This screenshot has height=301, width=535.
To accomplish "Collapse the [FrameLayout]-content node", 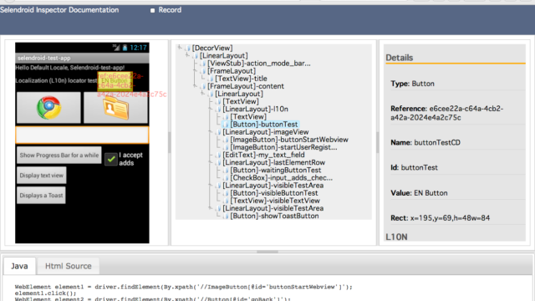I will pos(195,85).
